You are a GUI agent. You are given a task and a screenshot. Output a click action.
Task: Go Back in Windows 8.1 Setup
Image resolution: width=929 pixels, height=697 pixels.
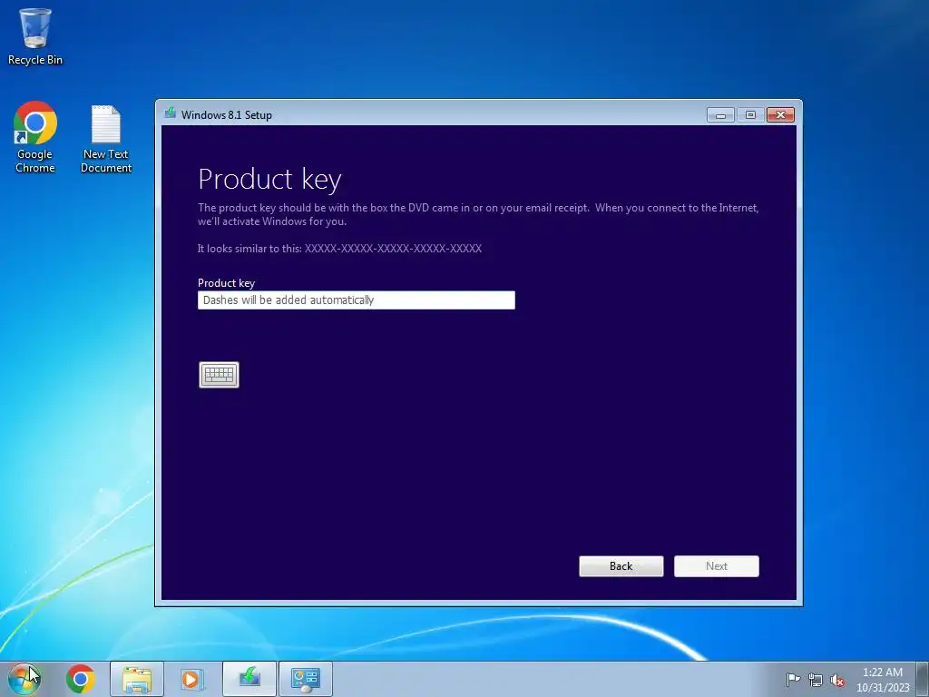(x=621, y=566)
